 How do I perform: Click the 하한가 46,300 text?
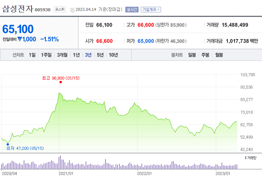point(171,41)
